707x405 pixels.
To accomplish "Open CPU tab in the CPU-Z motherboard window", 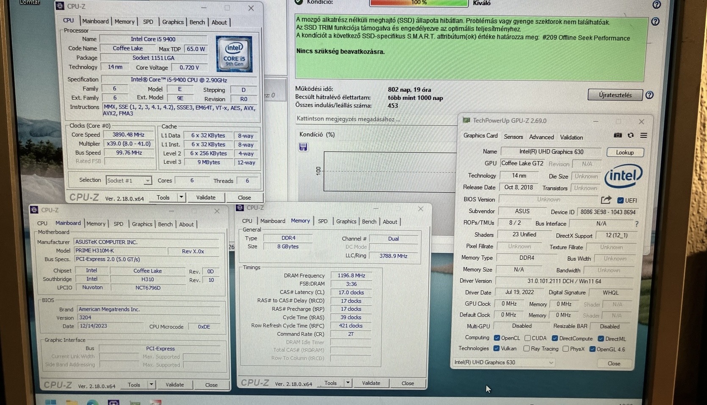I will (x=42, y=223).
